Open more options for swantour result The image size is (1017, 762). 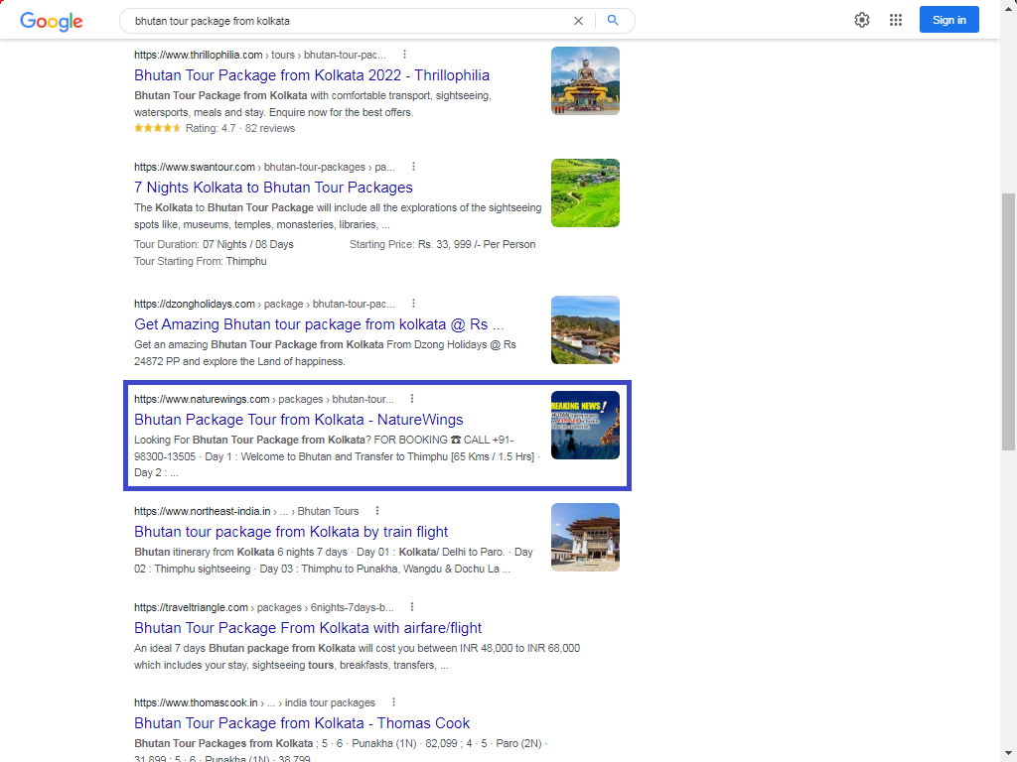pos(414,167)
